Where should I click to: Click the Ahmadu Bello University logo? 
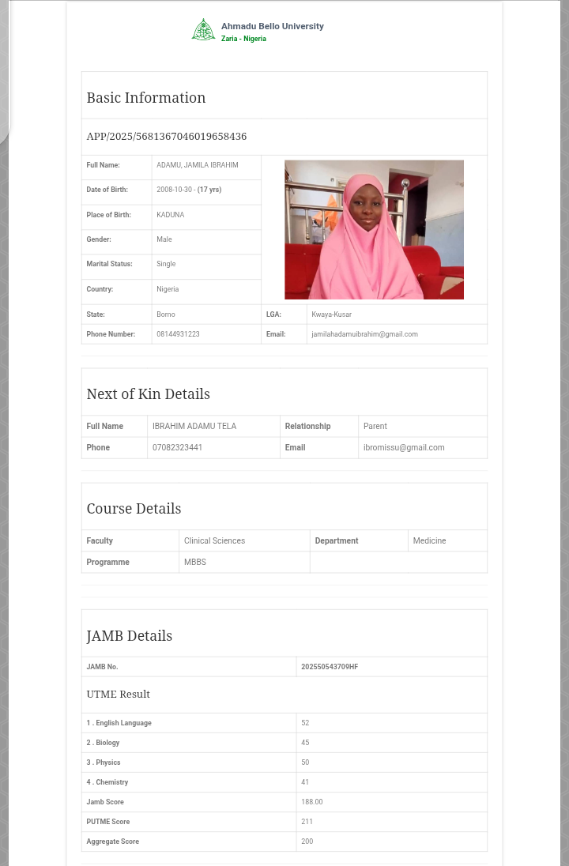click(203, 30)
